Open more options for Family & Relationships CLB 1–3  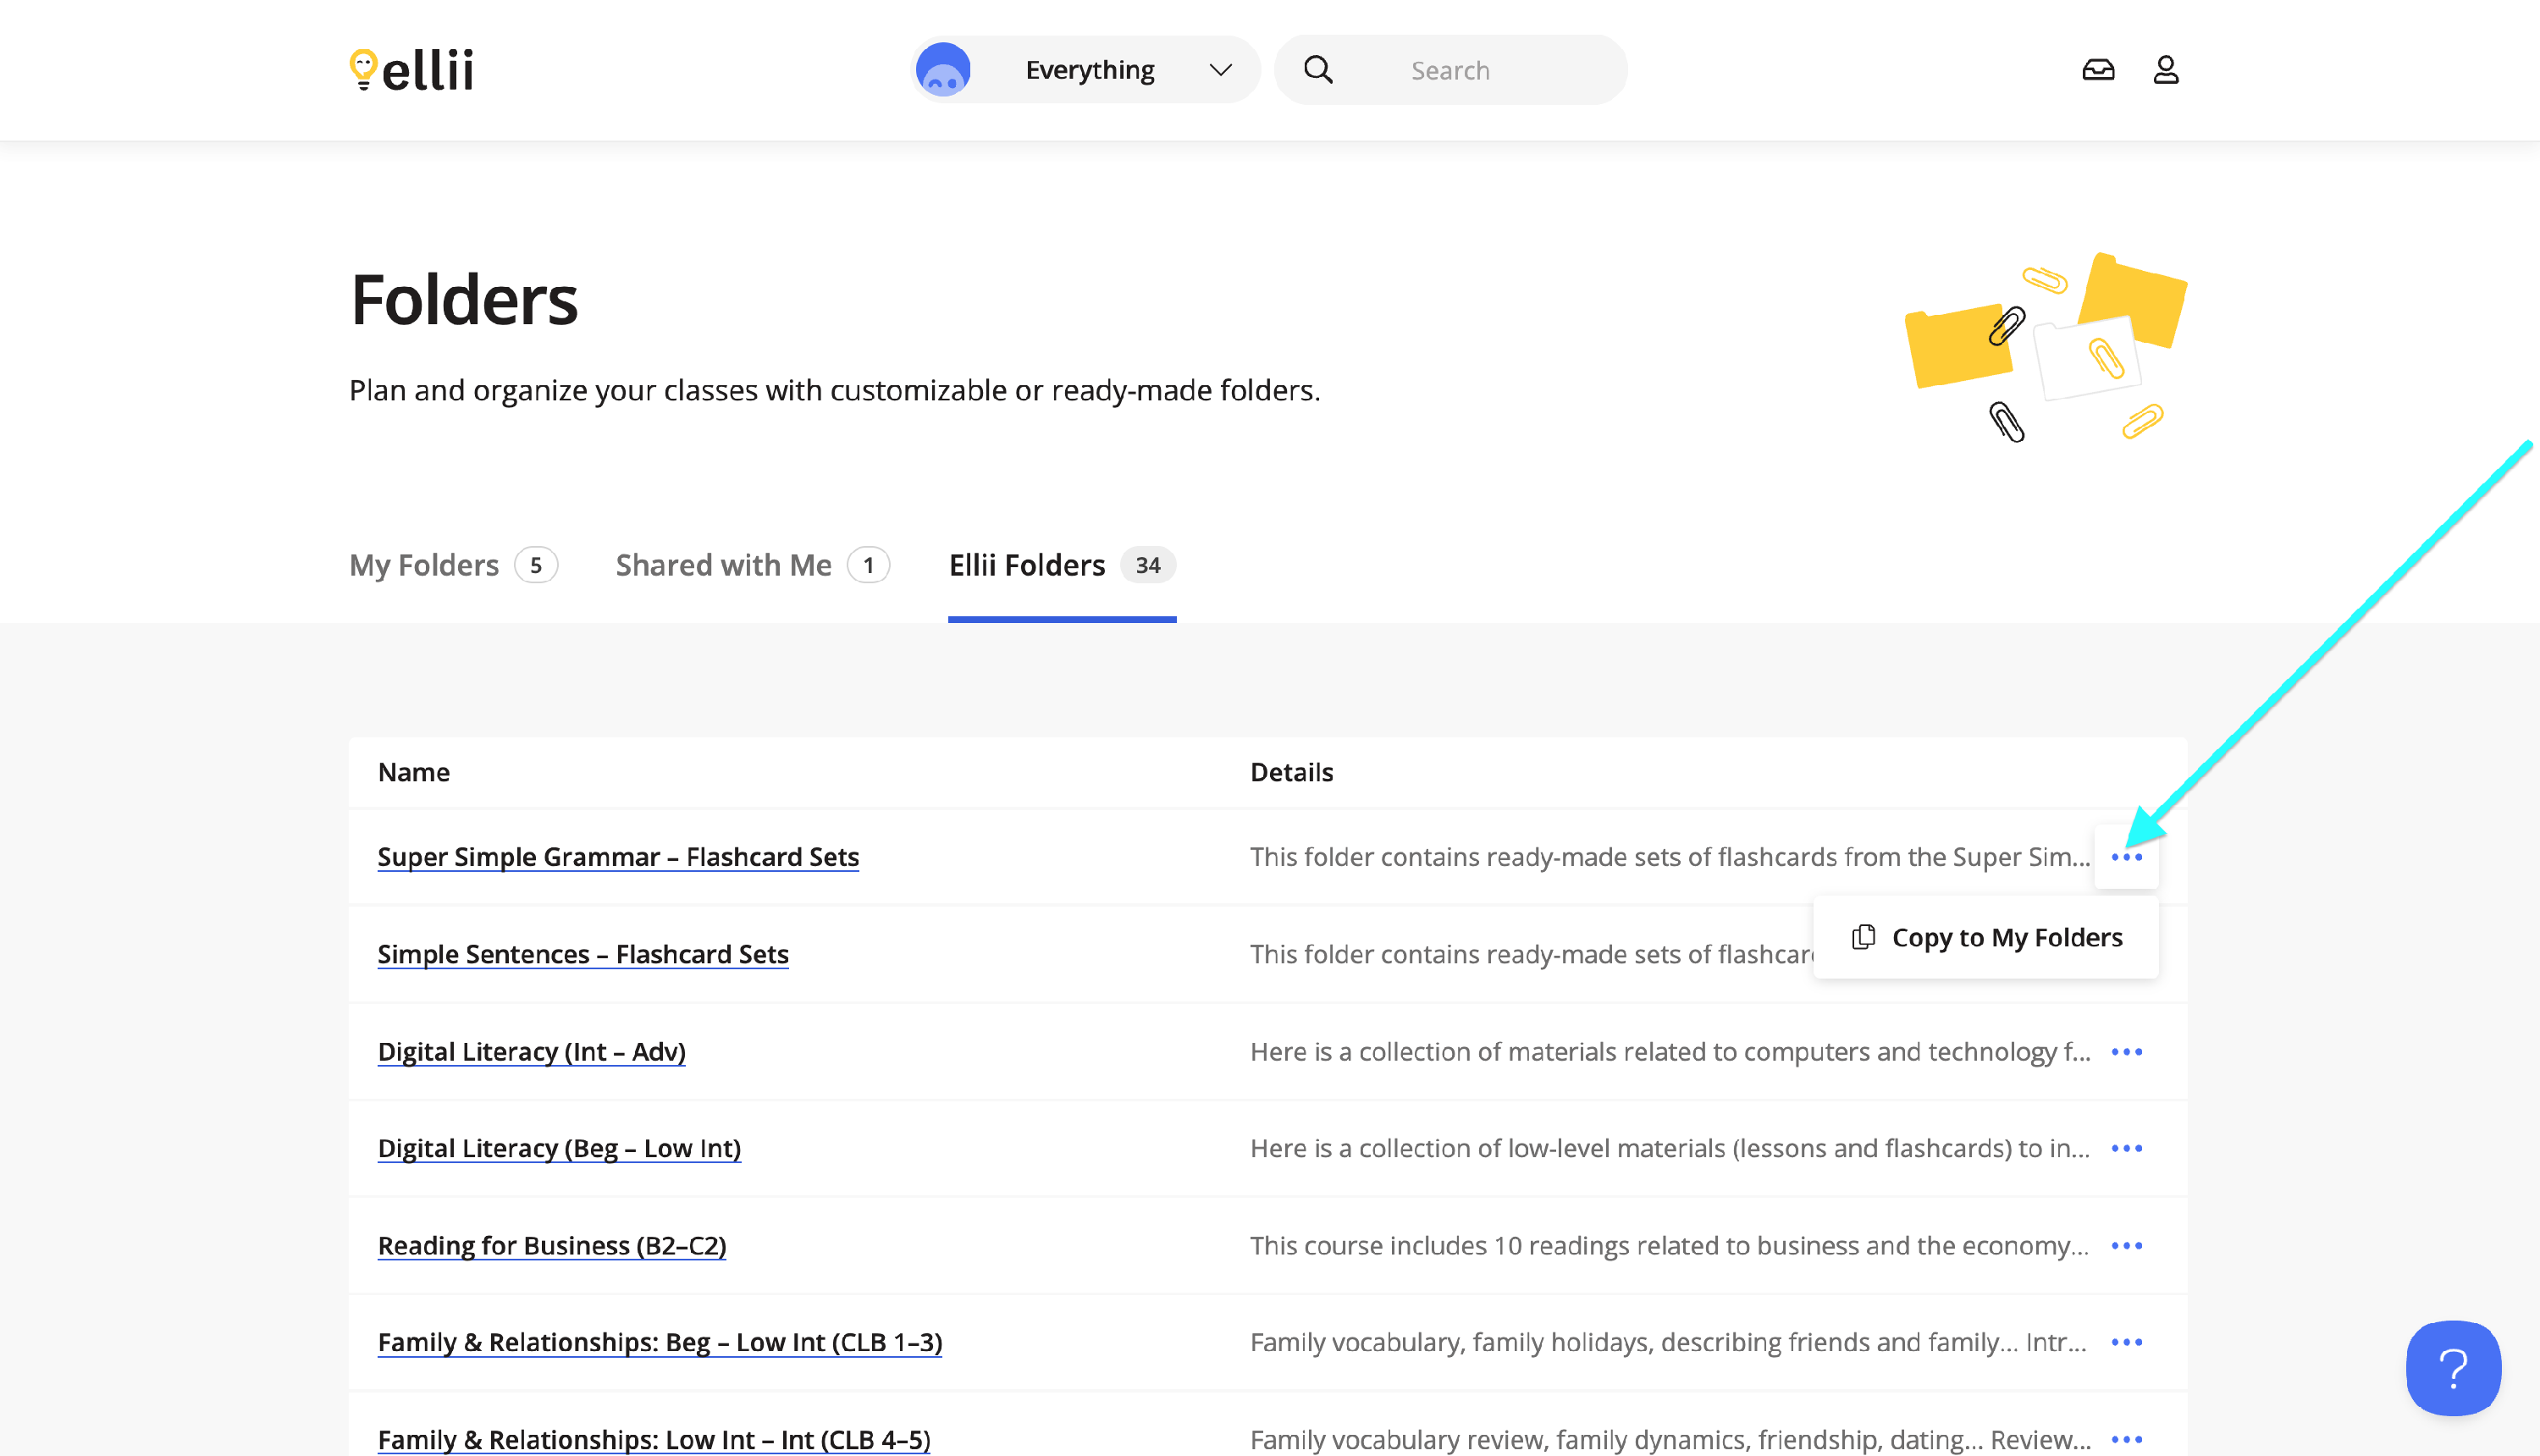(2126, 1342)
